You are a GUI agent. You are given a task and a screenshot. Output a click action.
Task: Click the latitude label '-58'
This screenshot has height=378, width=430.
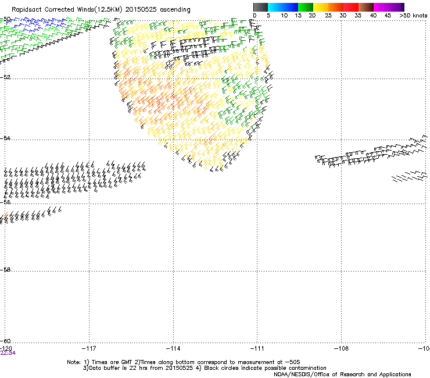[x=5, y=270]
